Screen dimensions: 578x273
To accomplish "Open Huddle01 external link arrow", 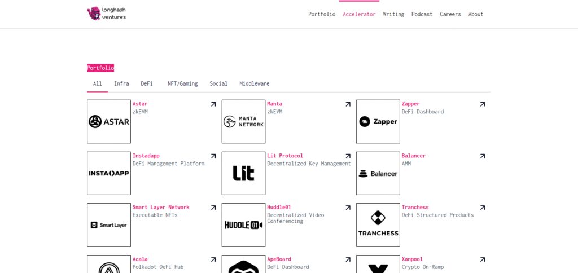I will 348,208.
